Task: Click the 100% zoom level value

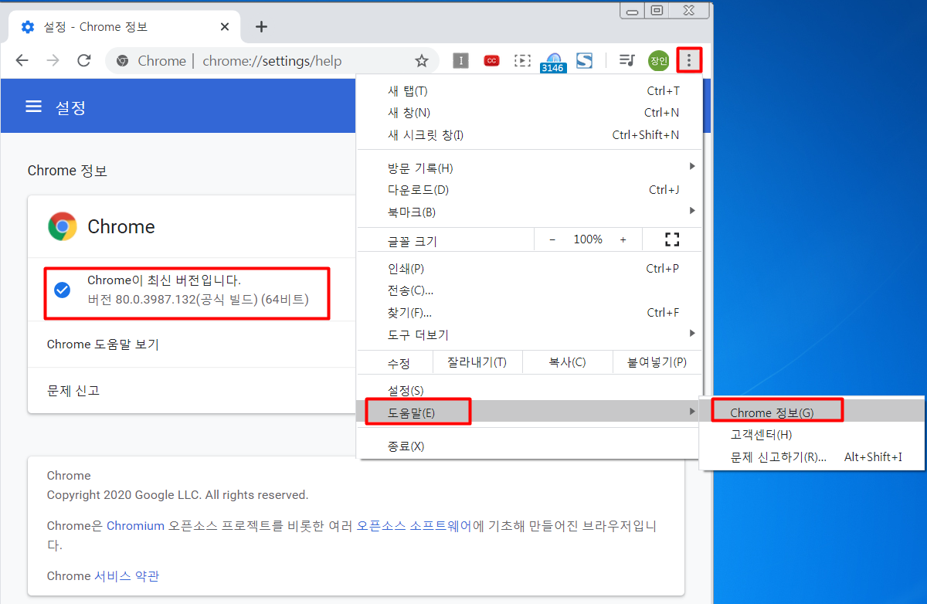Action: (588, 239)
